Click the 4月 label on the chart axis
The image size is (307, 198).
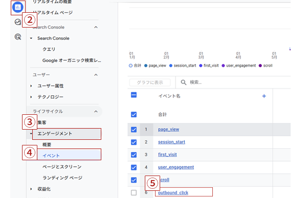238,57
